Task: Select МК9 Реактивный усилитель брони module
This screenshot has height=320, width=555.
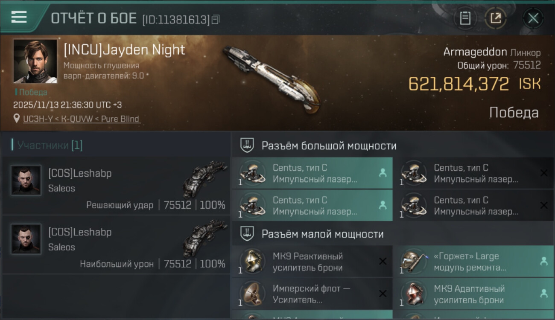Action: point(312,262)
